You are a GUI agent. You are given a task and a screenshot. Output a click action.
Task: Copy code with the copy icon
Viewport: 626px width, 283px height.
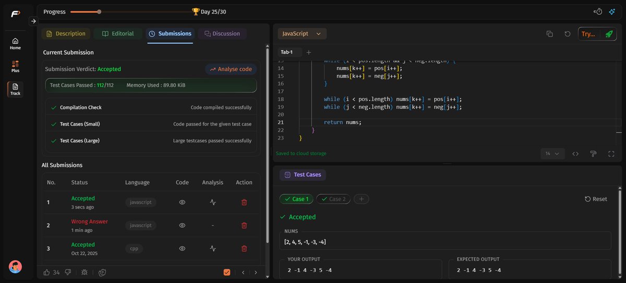point(549,34)
